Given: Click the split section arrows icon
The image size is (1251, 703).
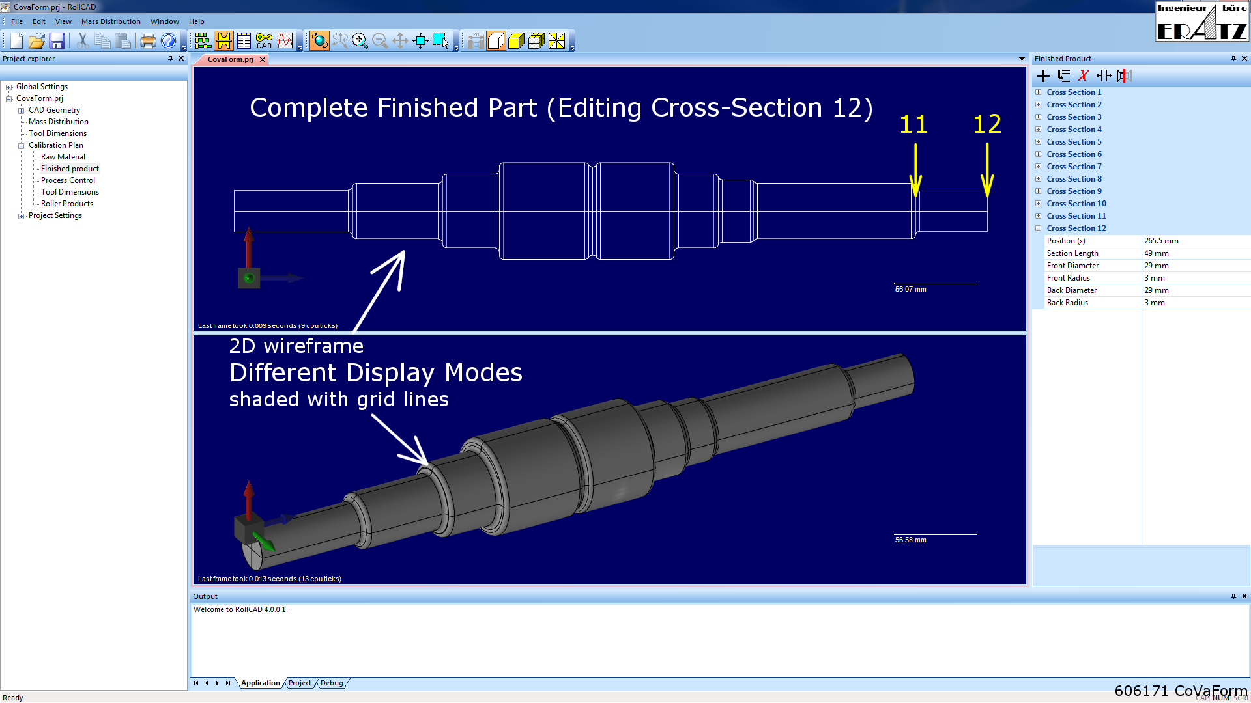Looking at the screenshot, I should [x=1104, y=76].
